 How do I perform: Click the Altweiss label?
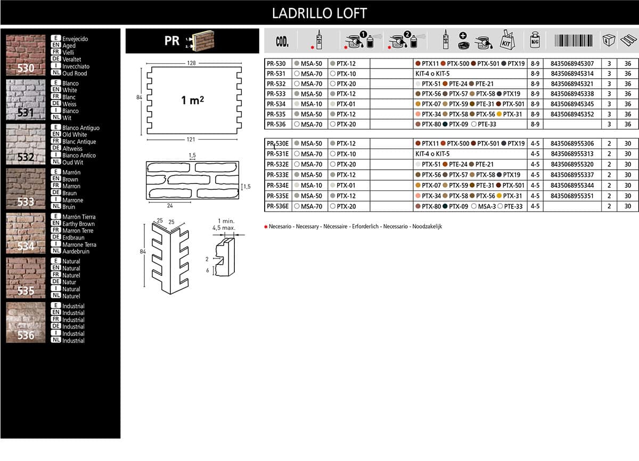point(72,148)
